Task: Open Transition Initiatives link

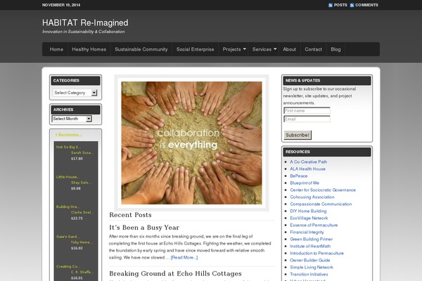Action: (309, 274)
